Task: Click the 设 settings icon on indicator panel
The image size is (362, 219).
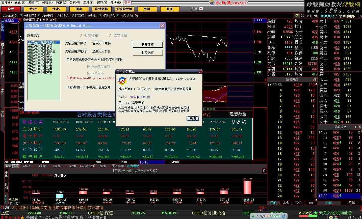Action: [264, 171]
